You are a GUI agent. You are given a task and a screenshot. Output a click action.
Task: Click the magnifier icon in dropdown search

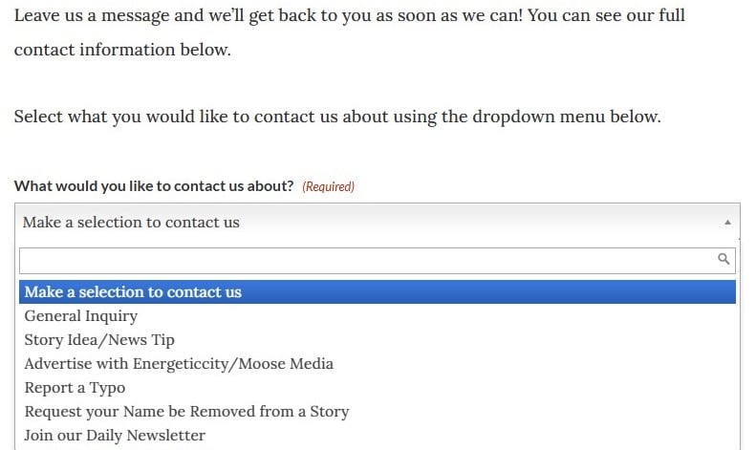tap(724, 259)
